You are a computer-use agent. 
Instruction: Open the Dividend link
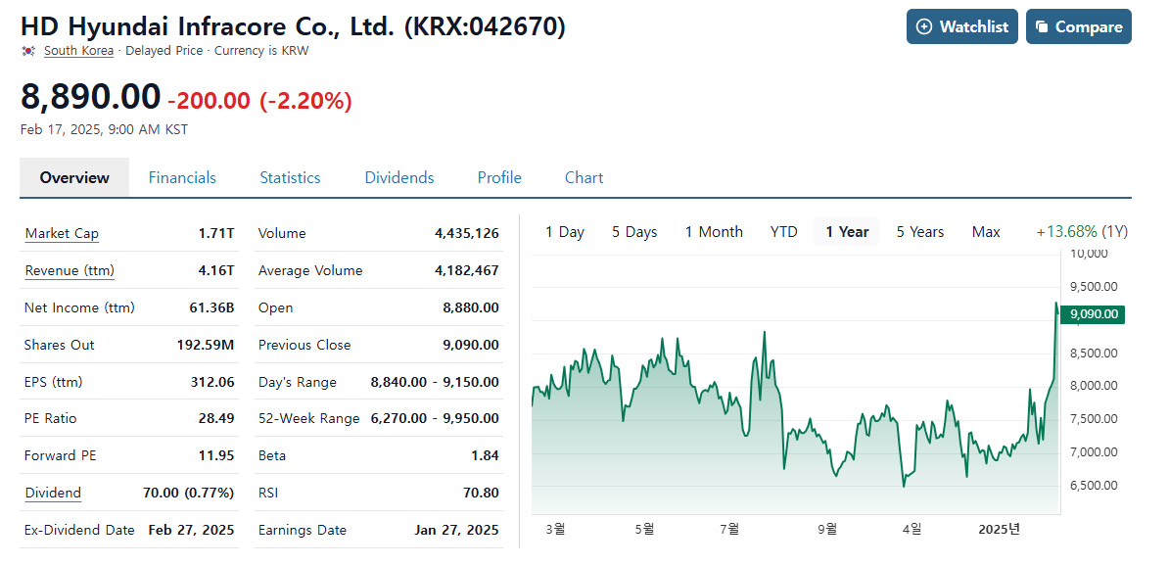[53, 493]
